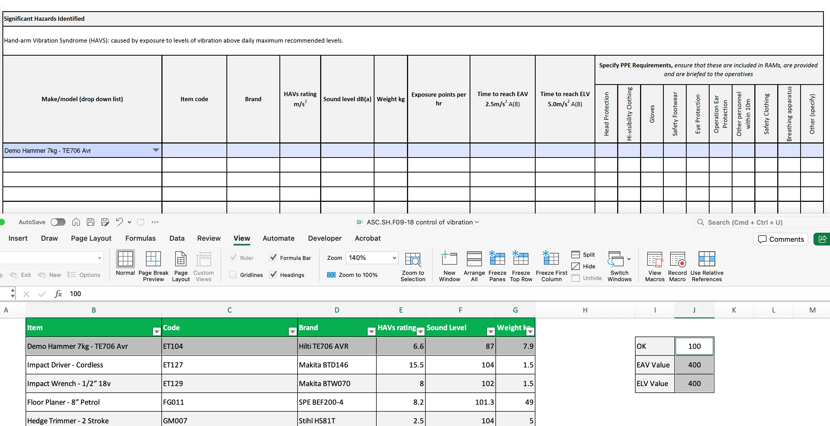Viewport: 830px width, 426px height.
Task: Click the Comments button
Action: (x=780, y=239)
